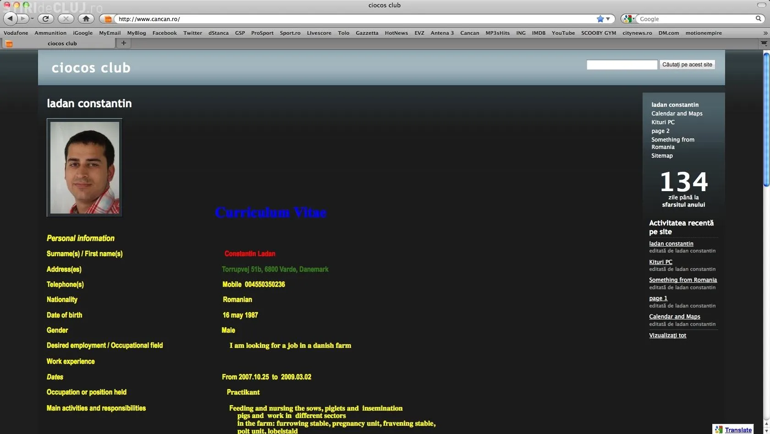Open a new tab with plus button
Screen dimensions: 770x434
coord(123,43)
